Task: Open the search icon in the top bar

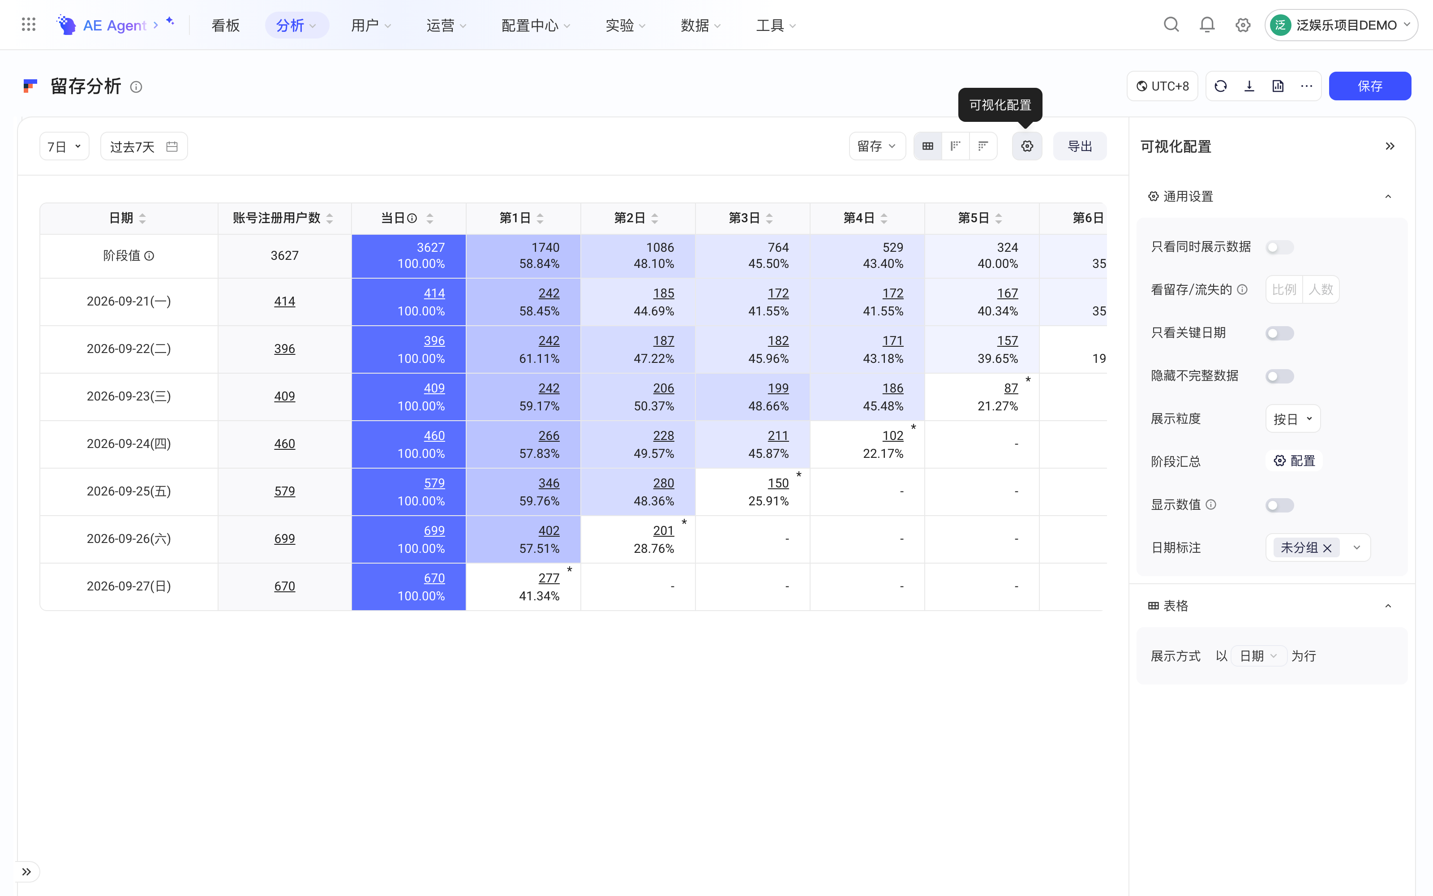Action: tap(1171, 25)
